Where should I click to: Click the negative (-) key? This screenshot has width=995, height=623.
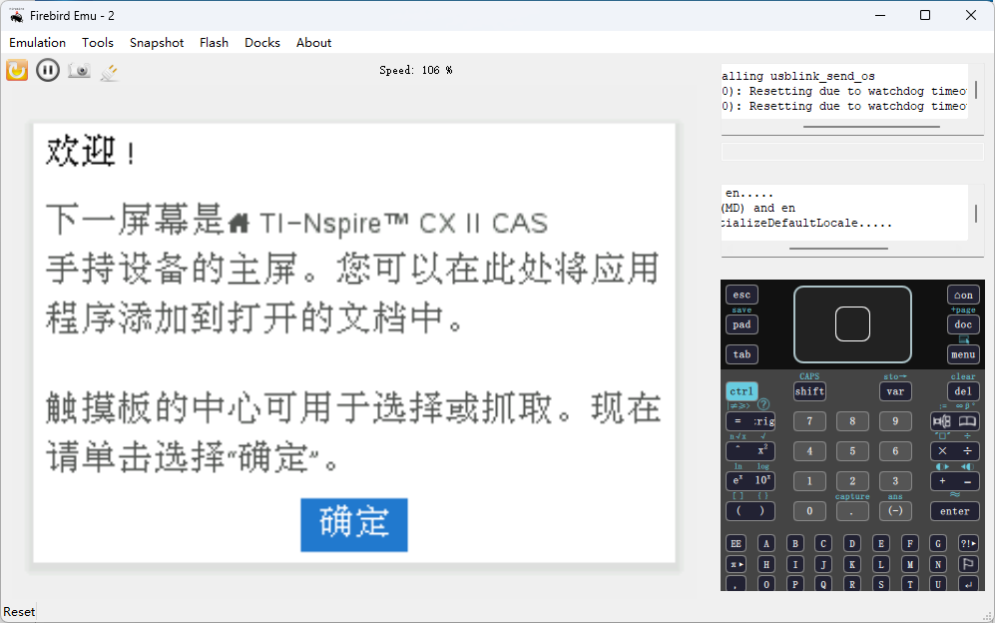pos(895,510)
